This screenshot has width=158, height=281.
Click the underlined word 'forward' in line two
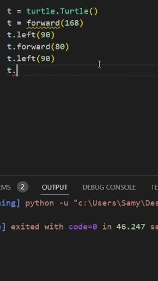click(x=43, y=23)
